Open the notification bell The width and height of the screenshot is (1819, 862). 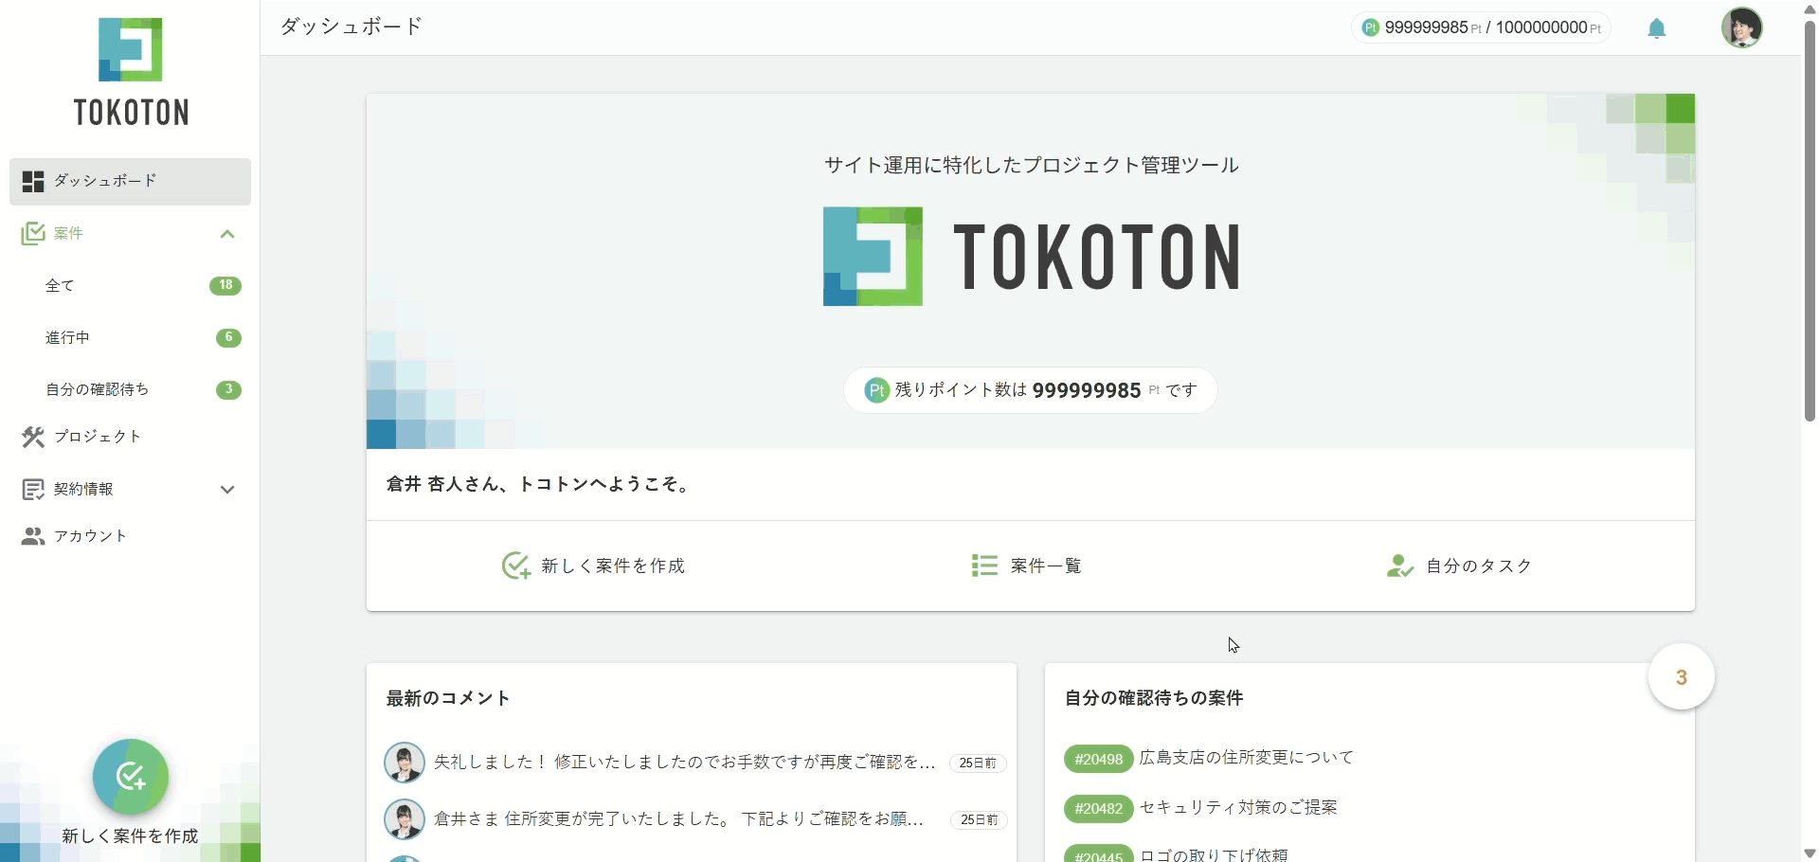pos(1656,28)
